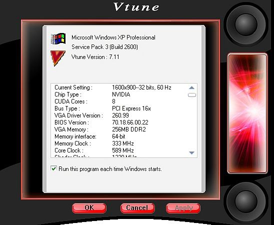Select the 'Bus Type :' label
Image resolution: width=274 pixels, height=225 pixels.
(x=67, y=108)
